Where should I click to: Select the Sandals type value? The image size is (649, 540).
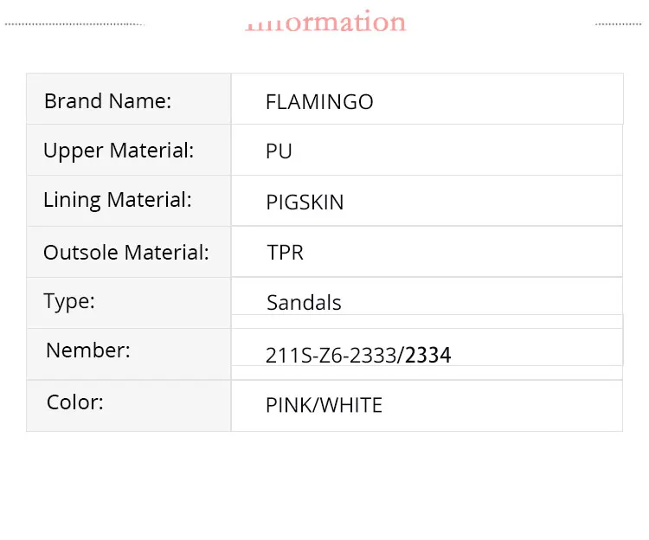click(x=304, y=303)
